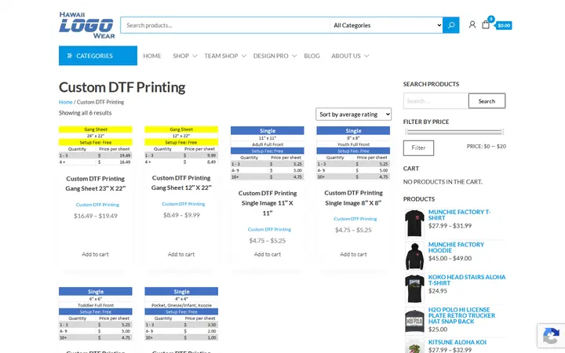The height and width of the screenshot is (353, 565).
Task: Open Munchie Factory Hoodie product link
Action: [x=456, y=247]
